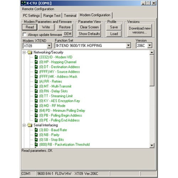Click the X-CTU title bar app icon
The image size is (178, 178).
(23, 3)
